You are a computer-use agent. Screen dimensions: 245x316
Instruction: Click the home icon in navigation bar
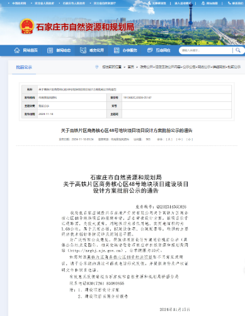click(x=17, y=50)
